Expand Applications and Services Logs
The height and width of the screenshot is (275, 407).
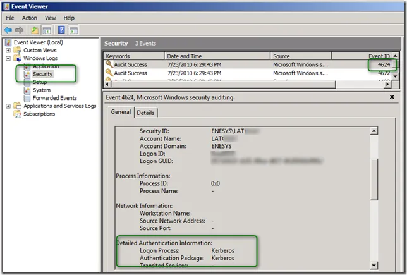pos(8,106)
